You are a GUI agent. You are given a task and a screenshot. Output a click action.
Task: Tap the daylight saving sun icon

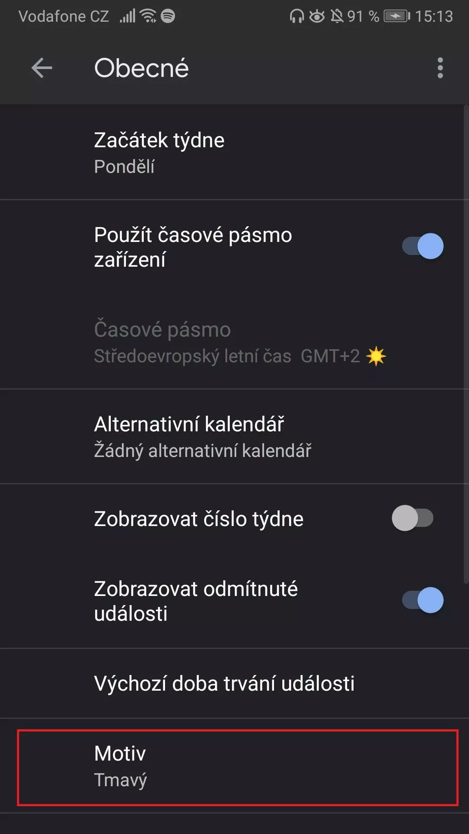tap(376, 356)
